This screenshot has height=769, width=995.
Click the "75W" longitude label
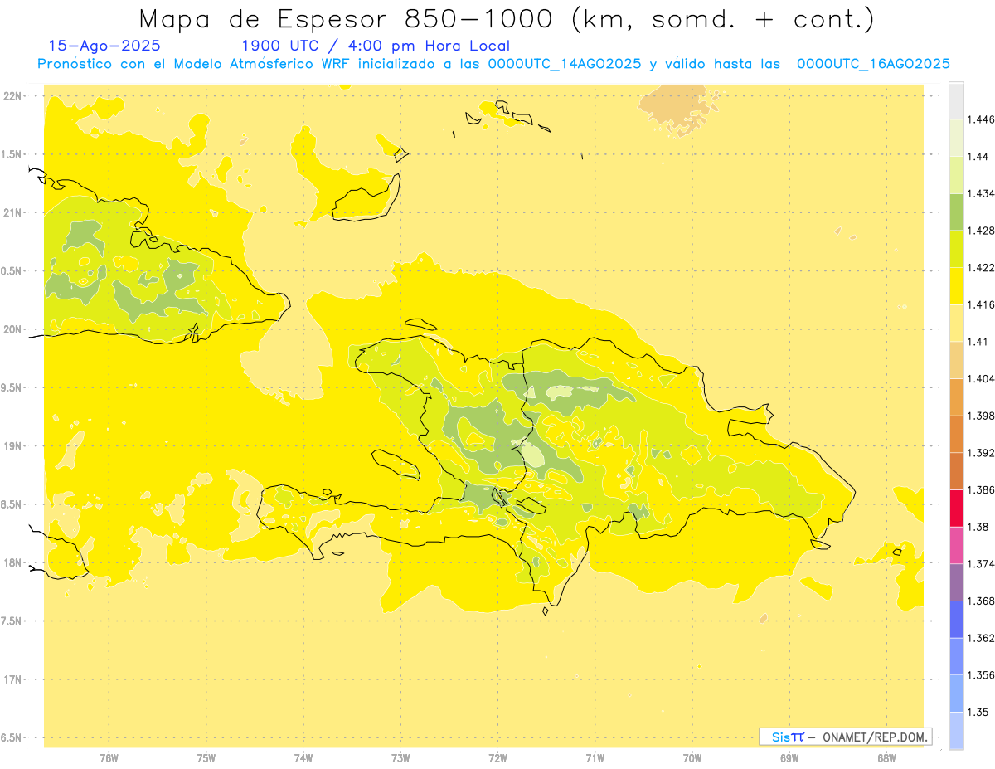206,758
